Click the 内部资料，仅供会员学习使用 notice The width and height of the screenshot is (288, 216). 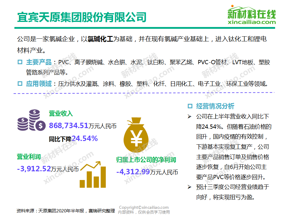point(144,212)
